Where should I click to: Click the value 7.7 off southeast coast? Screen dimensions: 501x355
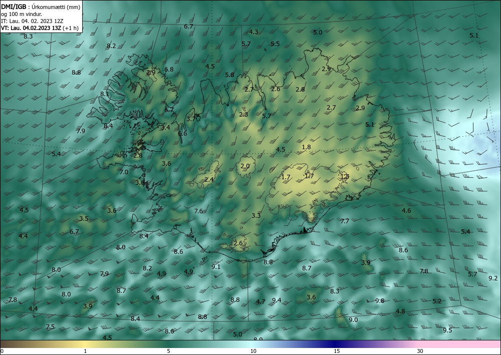coord(345,221)
